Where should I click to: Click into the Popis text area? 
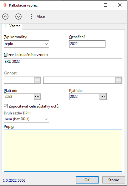63,150
